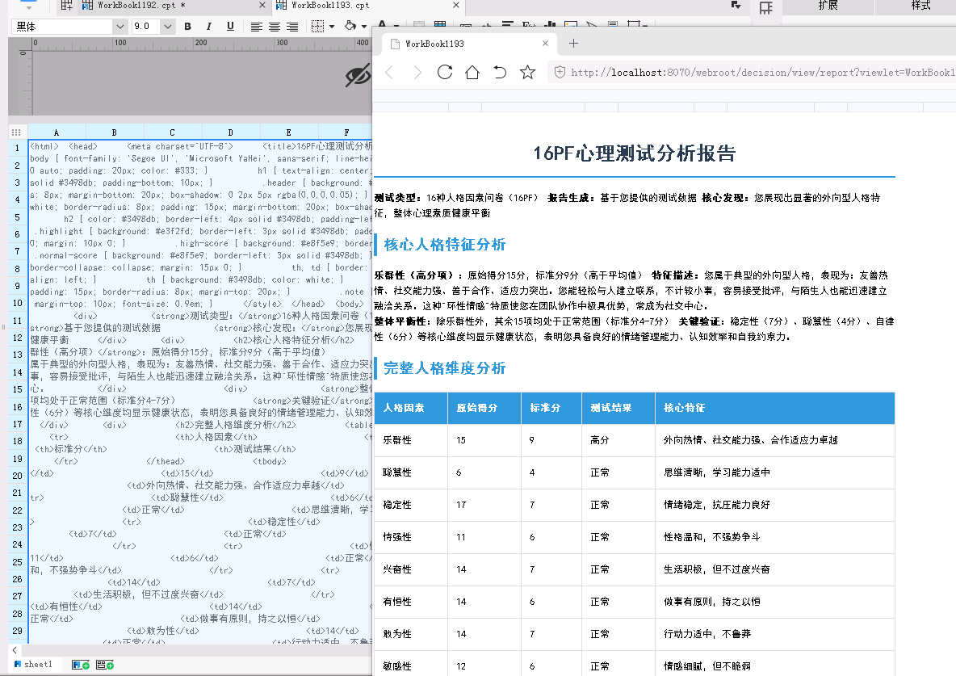Open the 扩展 panel tab
This screenshot has width=956, height=676.
pyautogui.click(x=828, y=6)
